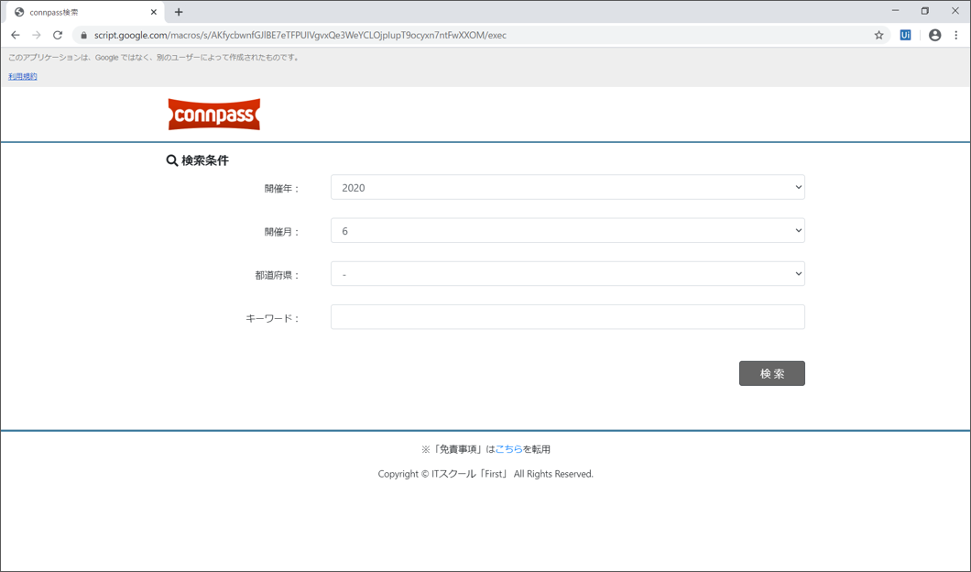The width and height of the screenshot is (971, 572).
Task: Open the Chrome profile account icon
Action: tap(934, 36)
